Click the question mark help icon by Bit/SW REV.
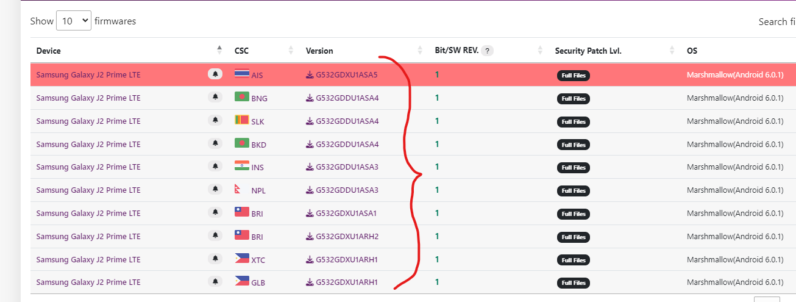 [487, 51]
